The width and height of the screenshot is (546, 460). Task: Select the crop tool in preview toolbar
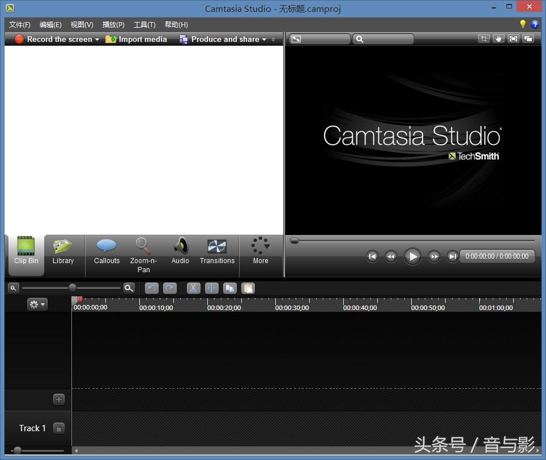(x=484, y=39)
